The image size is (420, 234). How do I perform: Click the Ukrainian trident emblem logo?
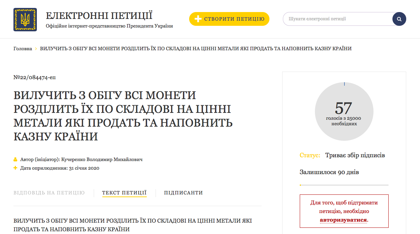click(25, 20)
